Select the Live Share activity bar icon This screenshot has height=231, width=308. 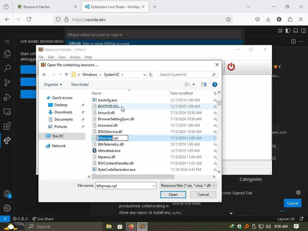tap(7, 140)
